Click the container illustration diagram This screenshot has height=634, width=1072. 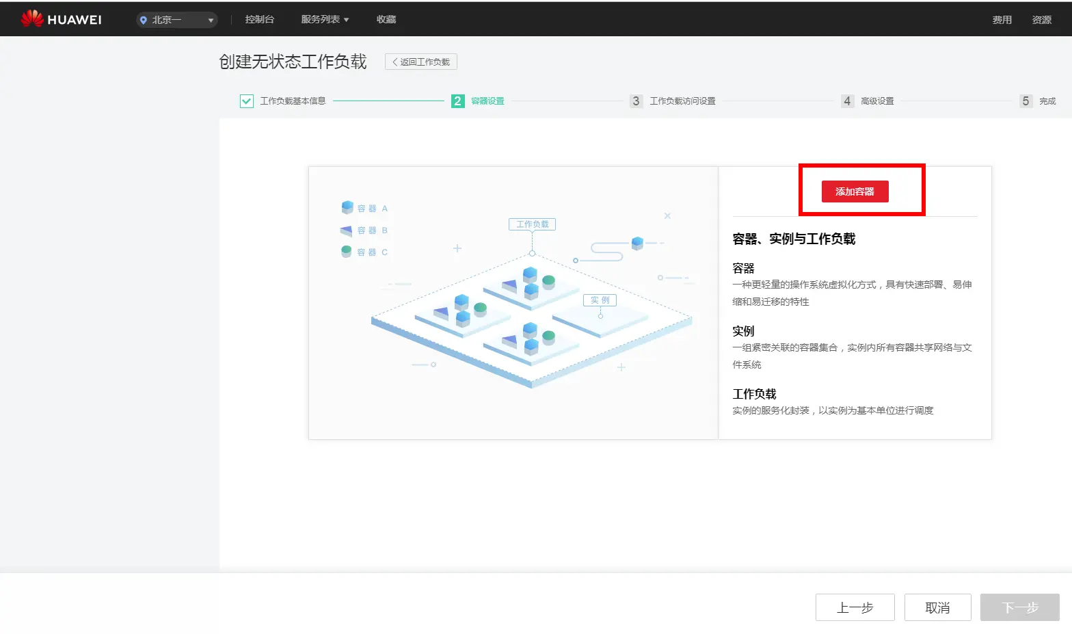(513, 303)
